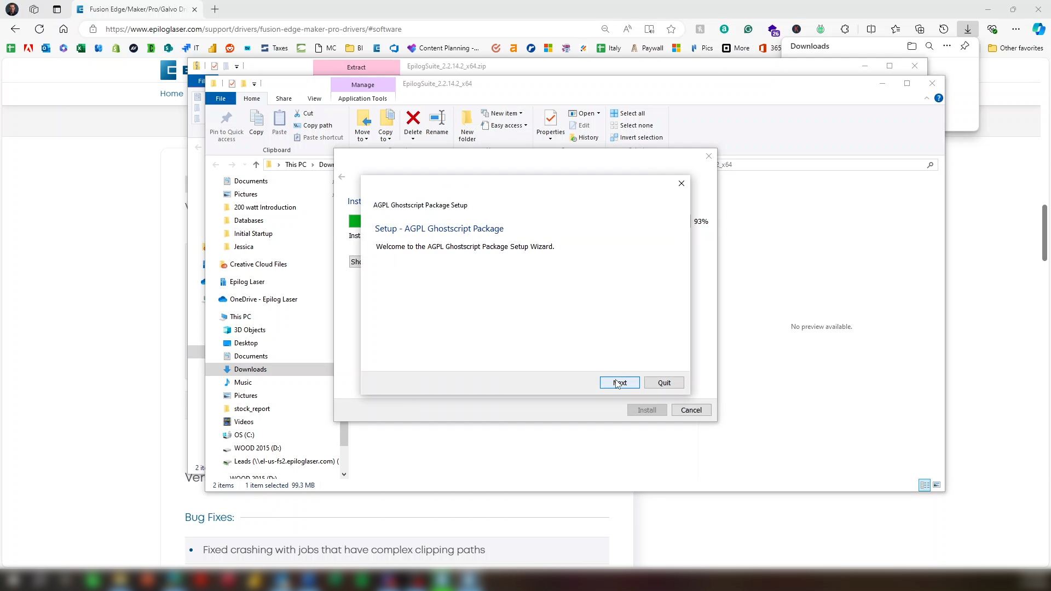Click the Rename icon in ribbon
The width and height of the screenshot is (1051, 591).
pyautogui.click(x=437, y=118)
